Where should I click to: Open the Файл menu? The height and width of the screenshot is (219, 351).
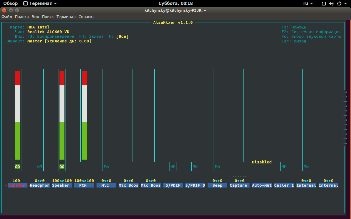tap(7, 17)
